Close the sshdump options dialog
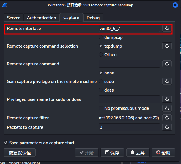 (175, 5)
